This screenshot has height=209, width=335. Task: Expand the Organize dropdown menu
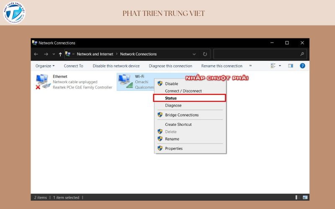click(45, 66)
